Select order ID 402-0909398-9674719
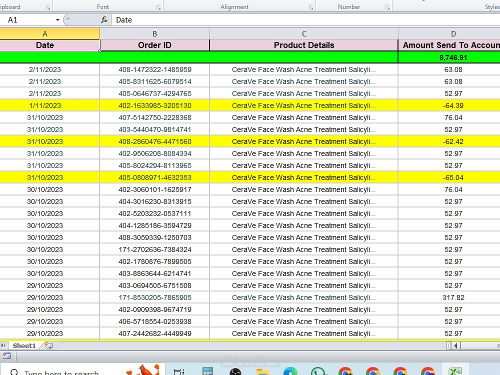Image resolution: width=500 pixels, height=375 pixels. pyautogui.click(x=154, y=309)
